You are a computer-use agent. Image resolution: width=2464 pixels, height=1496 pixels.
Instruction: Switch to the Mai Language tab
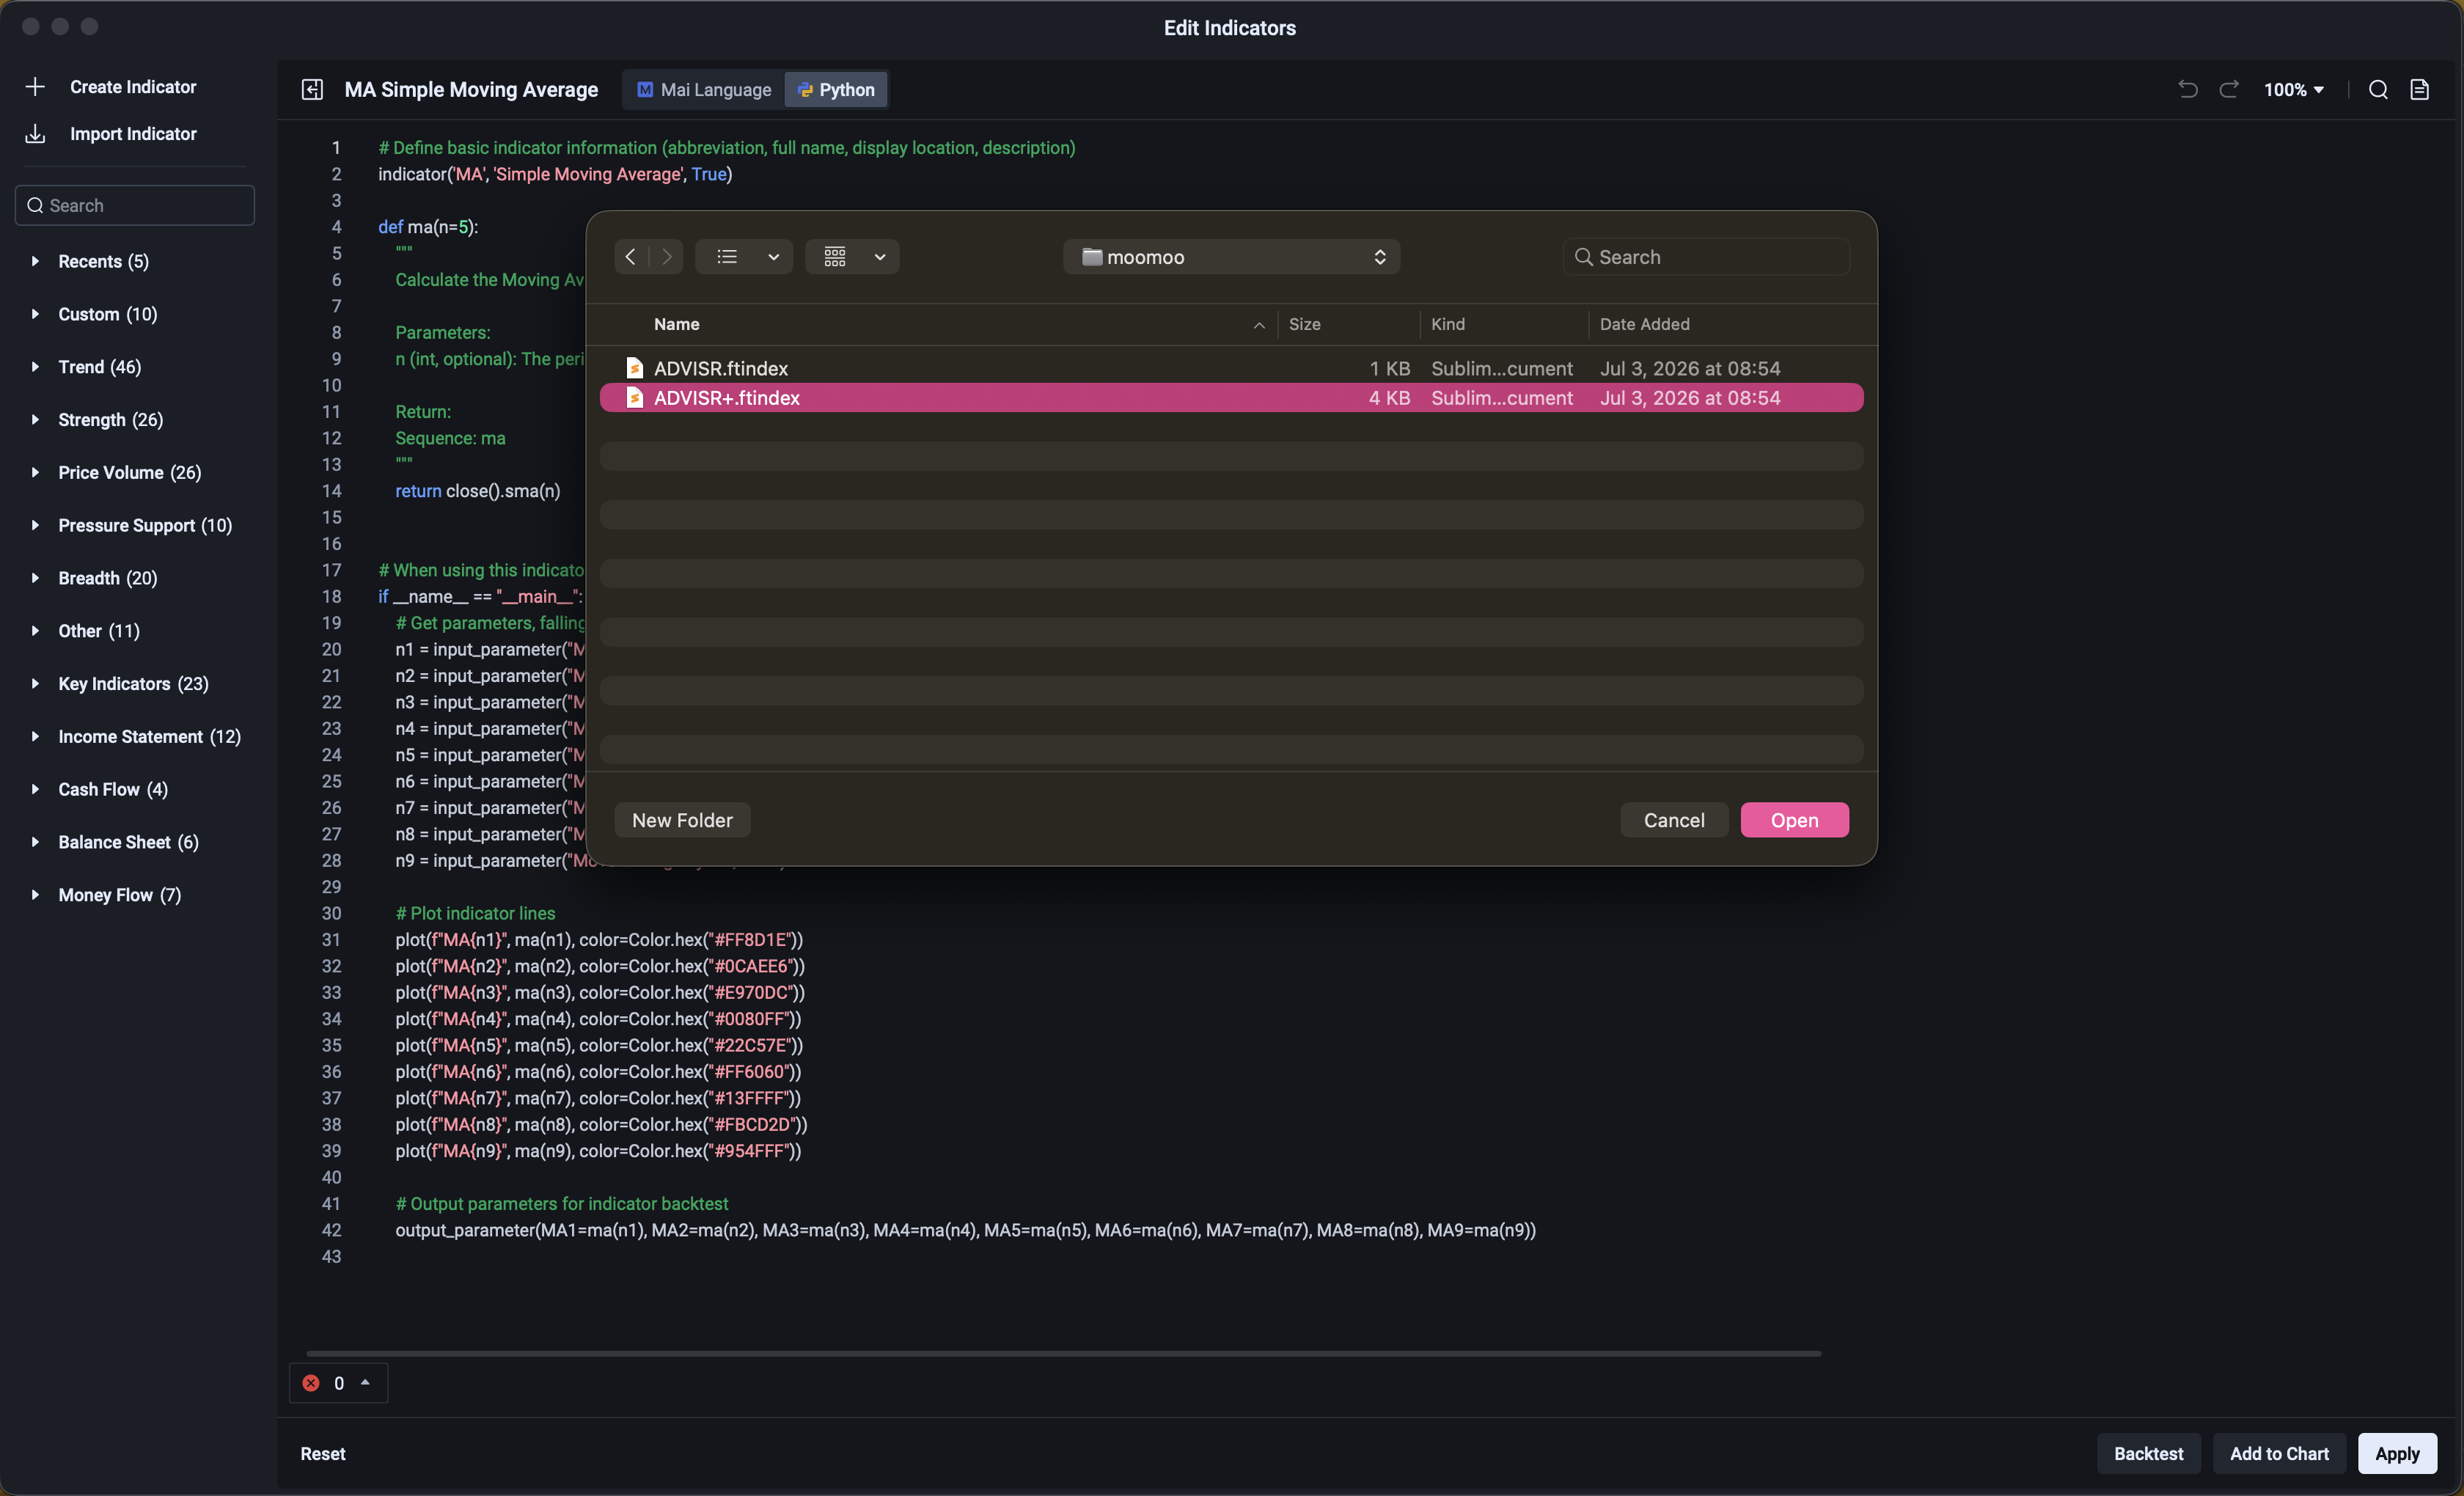pyautogui.click(x=704, y=90)
